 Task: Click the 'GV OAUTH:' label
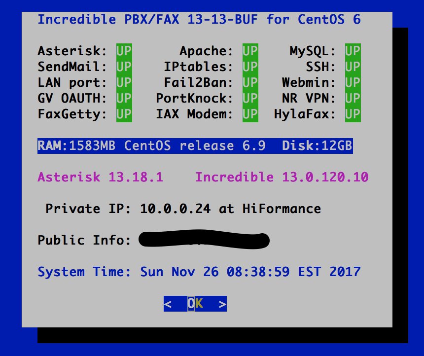point(72,98)
